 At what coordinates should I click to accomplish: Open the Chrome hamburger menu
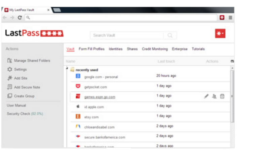point(230,17)
